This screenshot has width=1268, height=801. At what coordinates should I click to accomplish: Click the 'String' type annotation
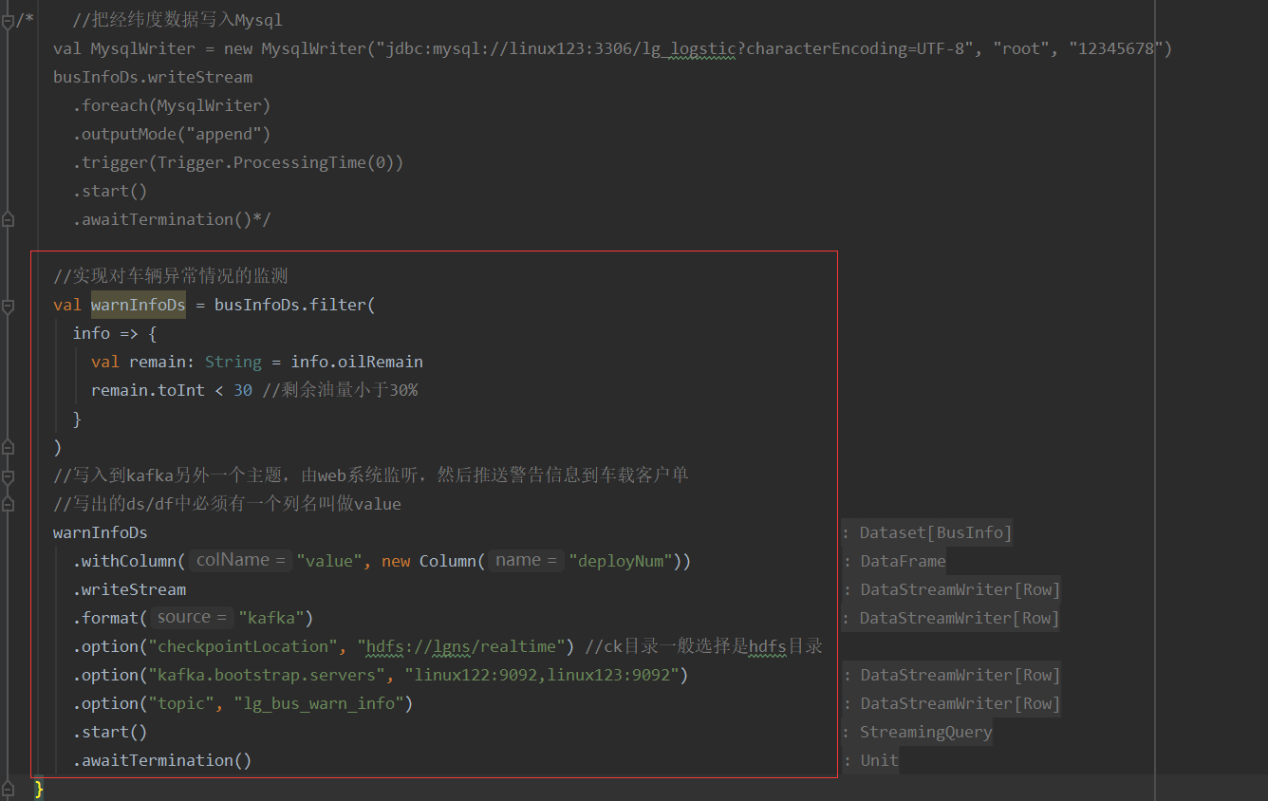coord(233,362)
